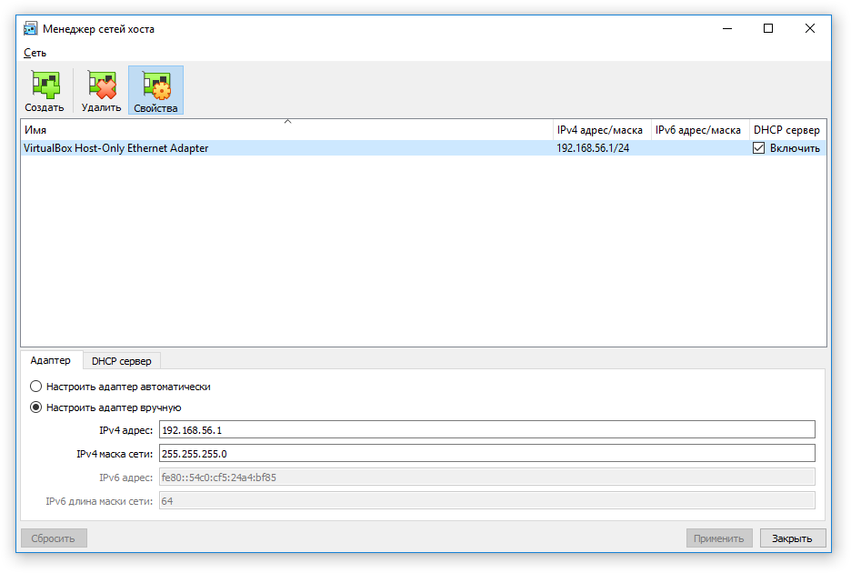851x573 pixels.
Task: Click the host network manager title icon
Action: point(30,28)
